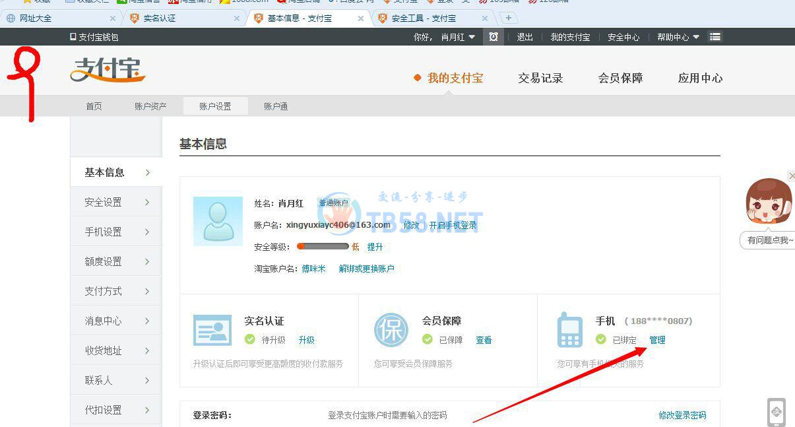Open the list menu icon beside 帮助中心

tap(715, 37)
